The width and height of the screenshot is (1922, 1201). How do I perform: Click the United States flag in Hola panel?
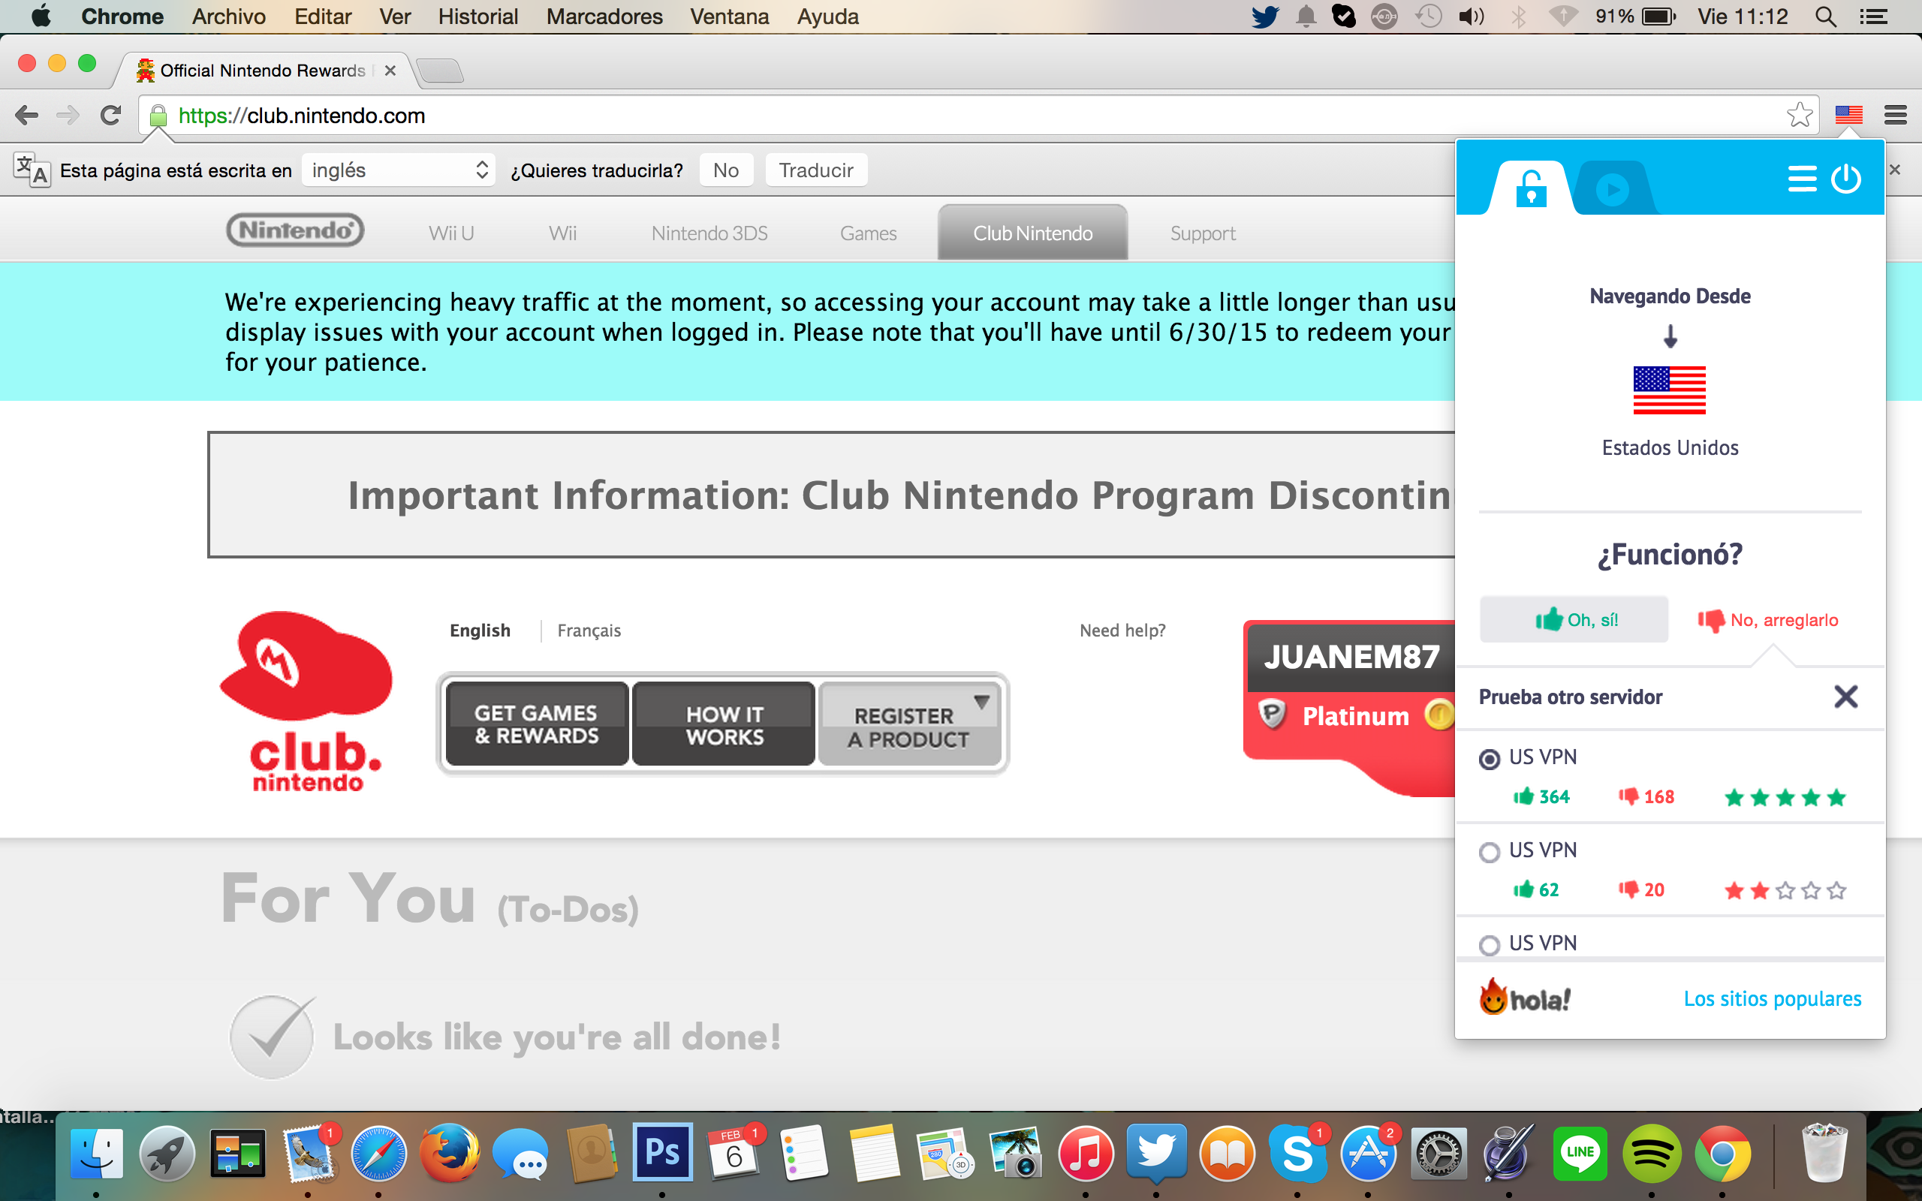(1669, 390)
